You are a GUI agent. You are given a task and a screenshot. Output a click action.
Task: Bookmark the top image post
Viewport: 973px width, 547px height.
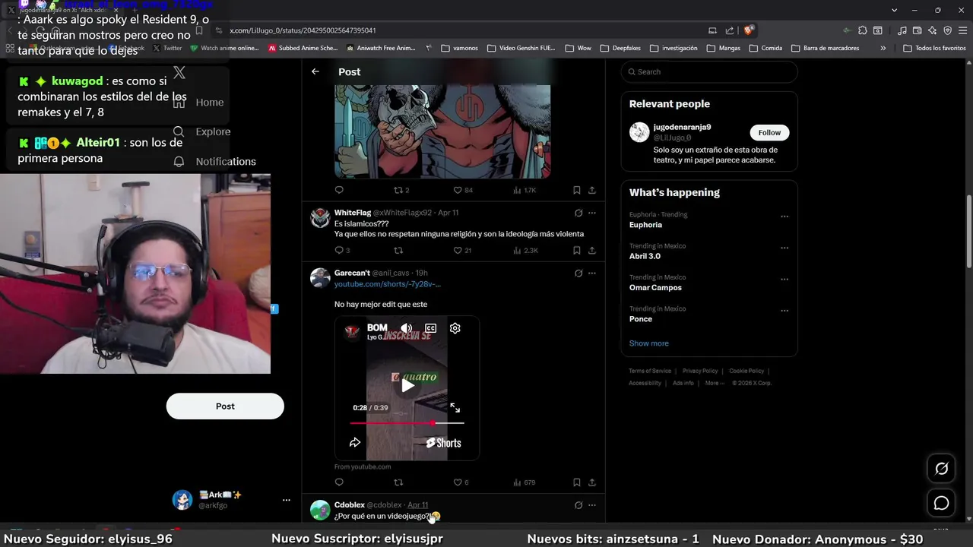(x=577, y=190)
